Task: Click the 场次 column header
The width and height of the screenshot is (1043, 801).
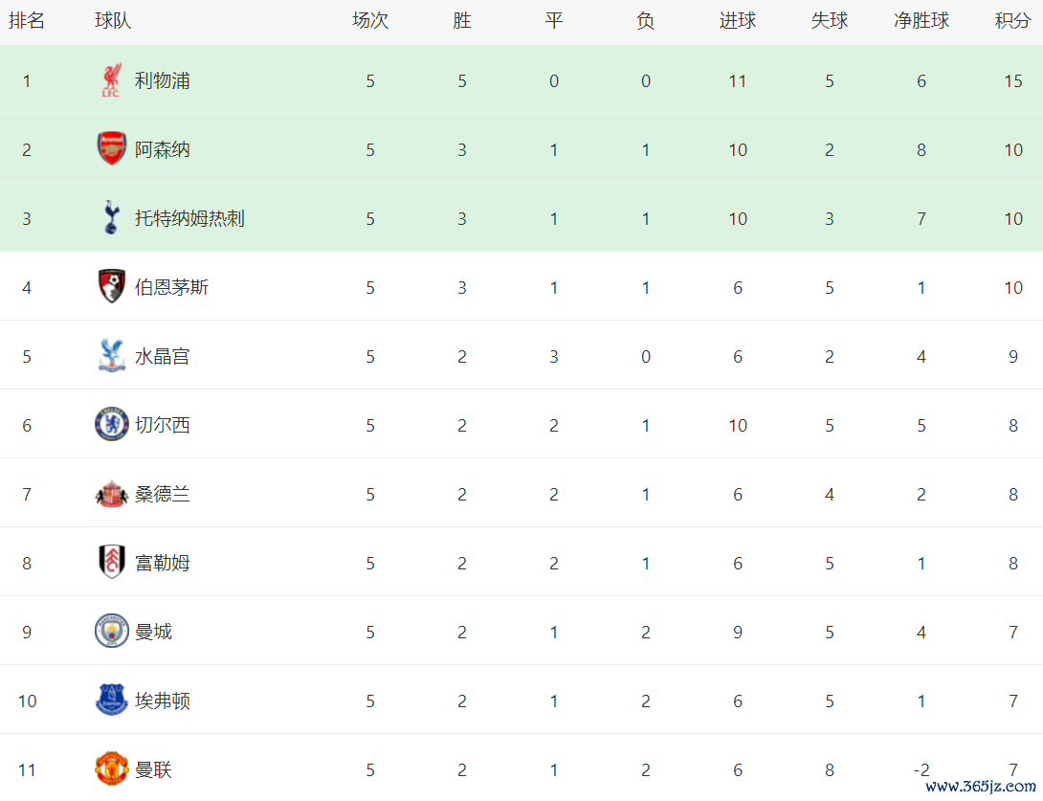Action: point(370,21)
